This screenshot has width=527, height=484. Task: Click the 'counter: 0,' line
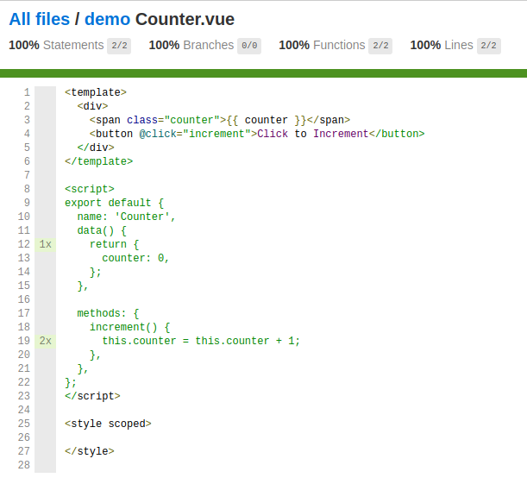pos(135,258)
